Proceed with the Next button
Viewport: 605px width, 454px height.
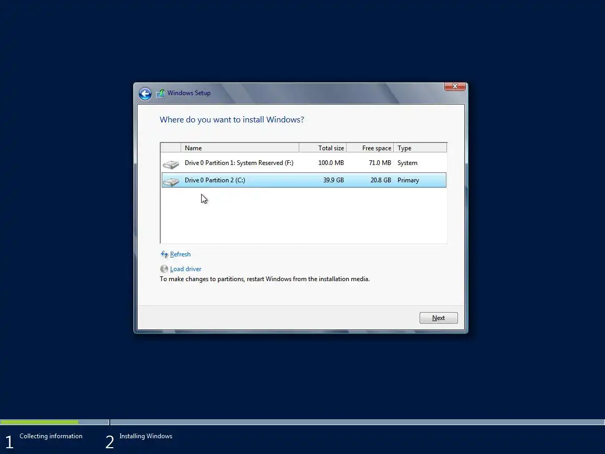click(439, 318)
